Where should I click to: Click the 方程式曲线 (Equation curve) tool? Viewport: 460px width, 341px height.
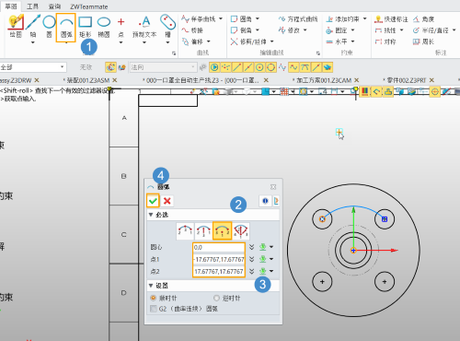coord(298,19)
